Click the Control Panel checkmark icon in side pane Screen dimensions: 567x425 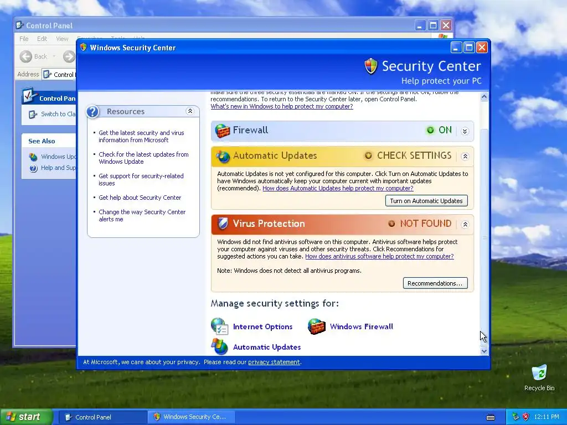tap(29, 96)
